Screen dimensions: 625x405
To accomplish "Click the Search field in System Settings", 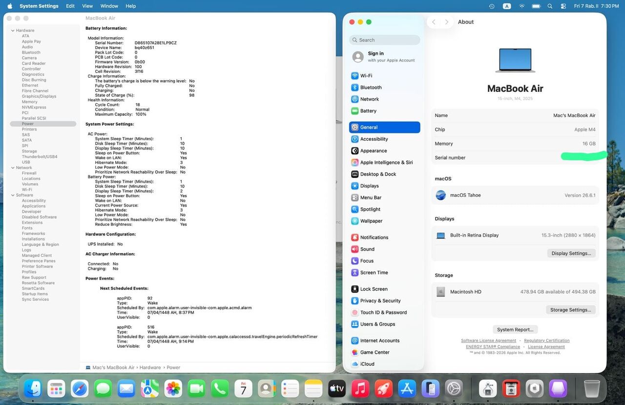I will [384, 40].
